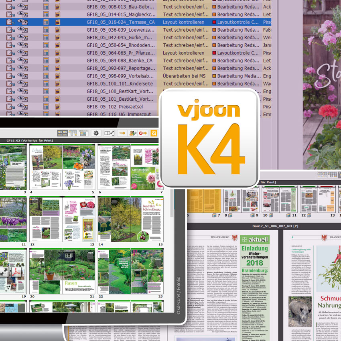Open the spread view dropdown with arrows
Screen dimensions: 341x341
coord(109,133)
